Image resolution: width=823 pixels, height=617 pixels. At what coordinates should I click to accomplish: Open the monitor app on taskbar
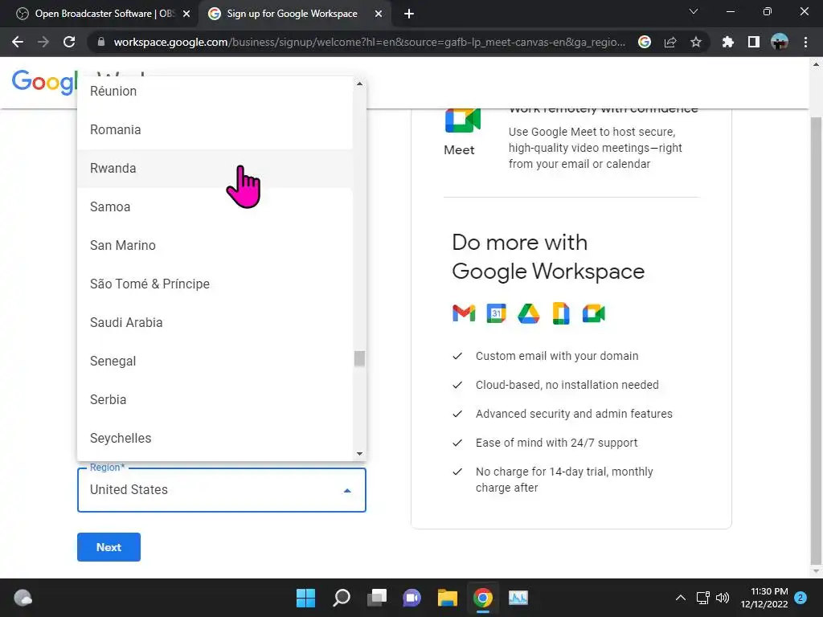(x=518, y=598)
